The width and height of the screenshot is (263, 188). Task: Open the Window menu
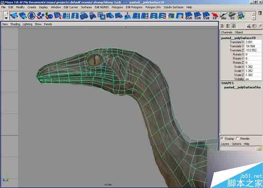point(56,7)
